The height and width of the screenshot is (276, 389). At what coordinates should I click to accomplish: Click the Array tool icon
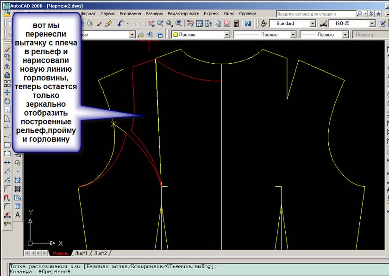click(x=7, y=84)
